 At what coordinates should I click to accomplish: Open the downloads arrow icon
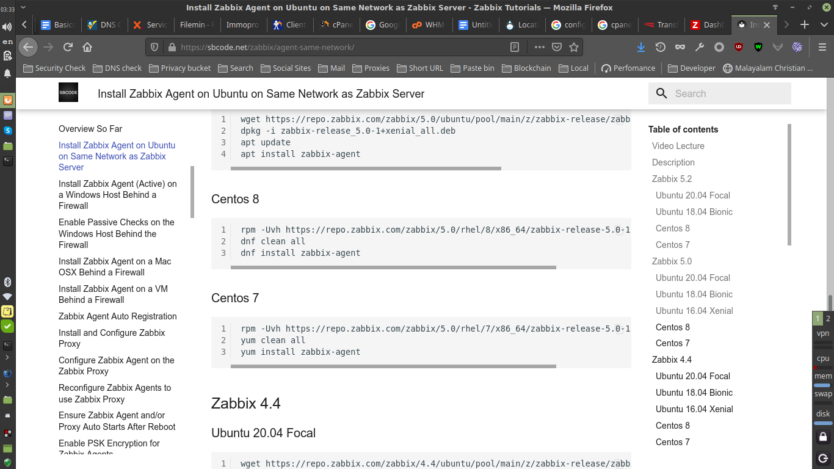tap(641, 47)
